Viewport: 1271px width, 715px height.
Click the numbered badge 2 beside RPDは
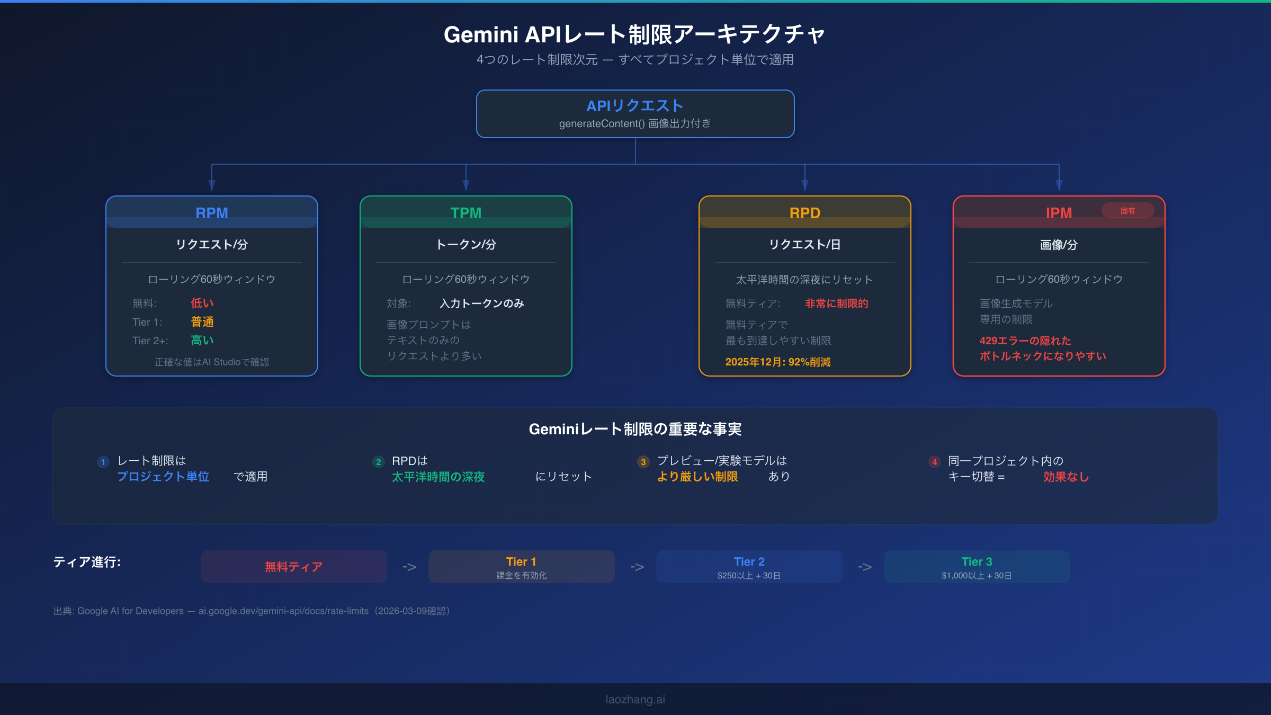pos(378,462)
